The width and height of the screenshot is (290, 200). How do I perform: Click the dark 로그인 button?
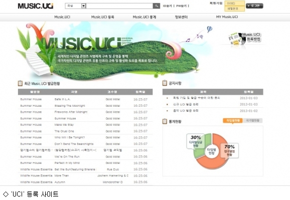coord(254,6)
